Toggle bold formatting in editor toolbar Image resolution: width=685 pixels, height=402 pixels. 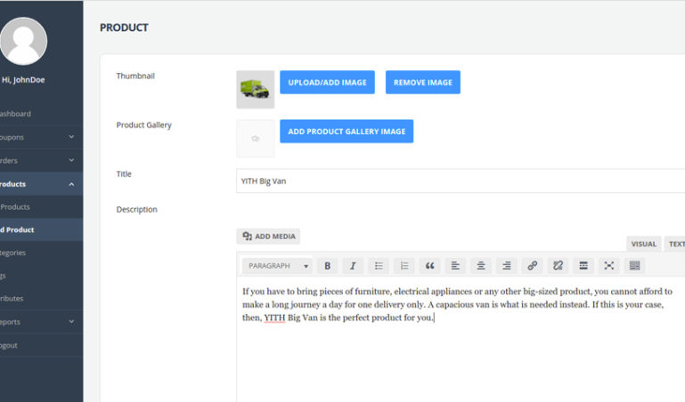click(x=327, y=266)
